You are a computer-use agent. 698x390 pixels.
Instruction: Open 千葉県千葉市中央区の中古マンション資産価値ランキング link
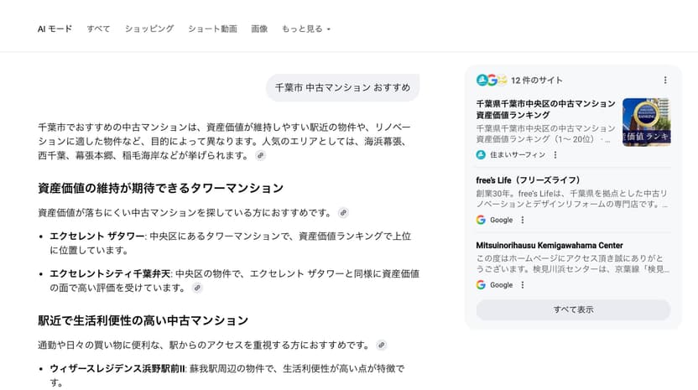[x=545, y=109]
